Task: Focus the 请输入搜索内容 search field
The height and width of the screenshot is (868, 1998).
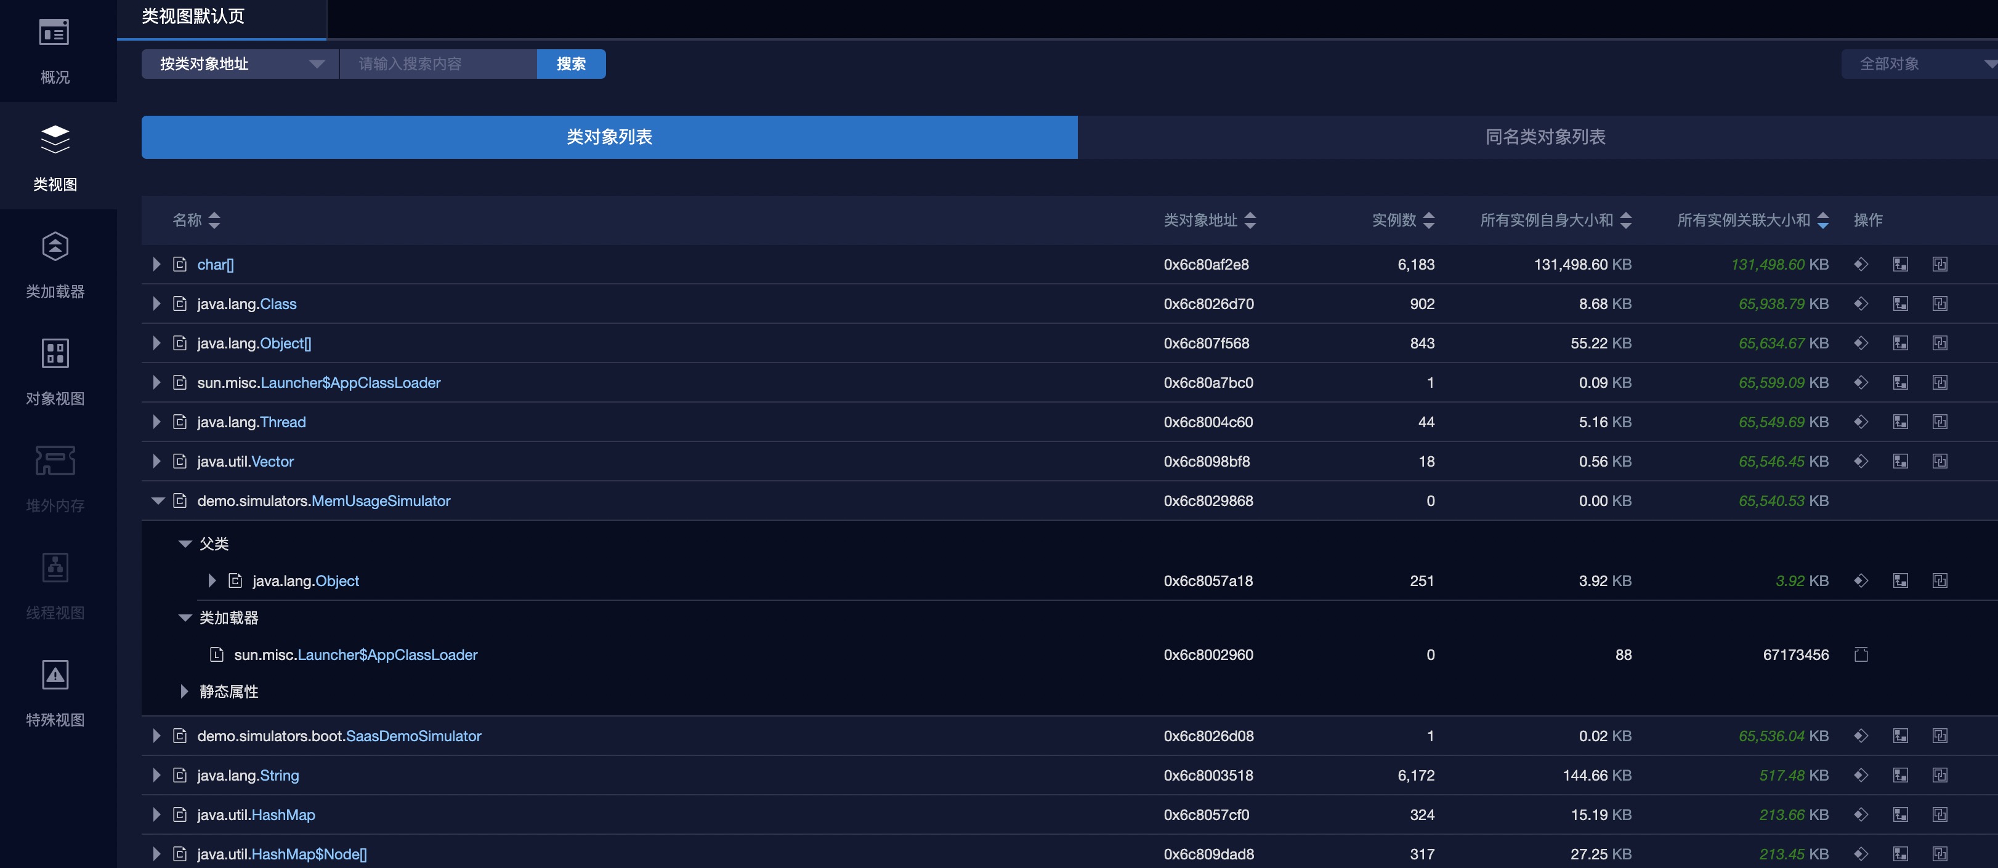Action: click(x=437, y=64)
